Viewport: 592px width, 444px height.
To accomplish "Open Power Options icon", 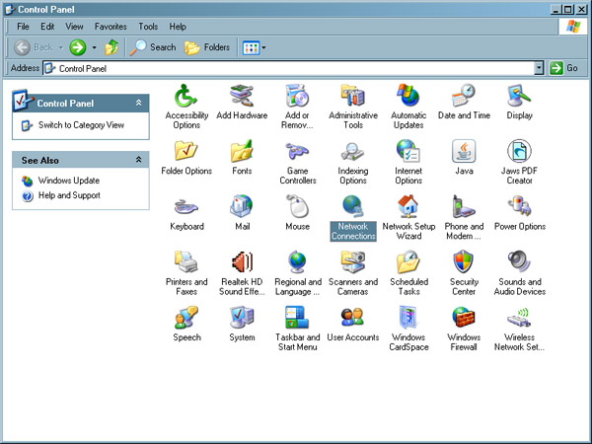I will tap(520, 212).
